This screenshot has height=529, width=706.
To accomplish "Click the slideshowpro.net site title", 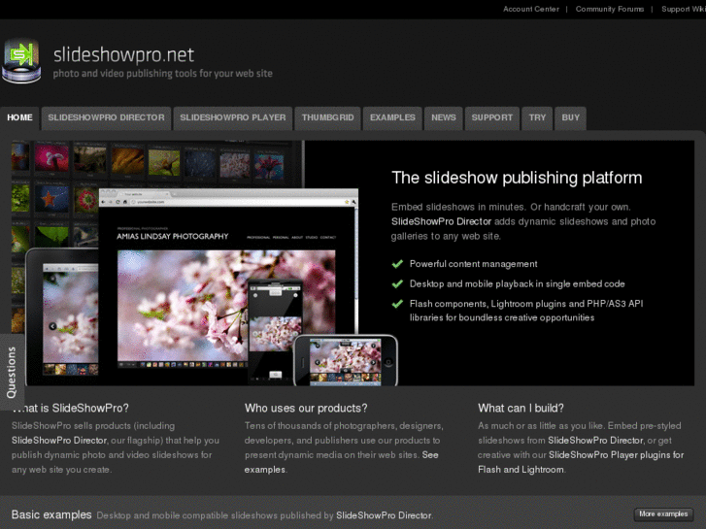I will [x=124, y=55].
